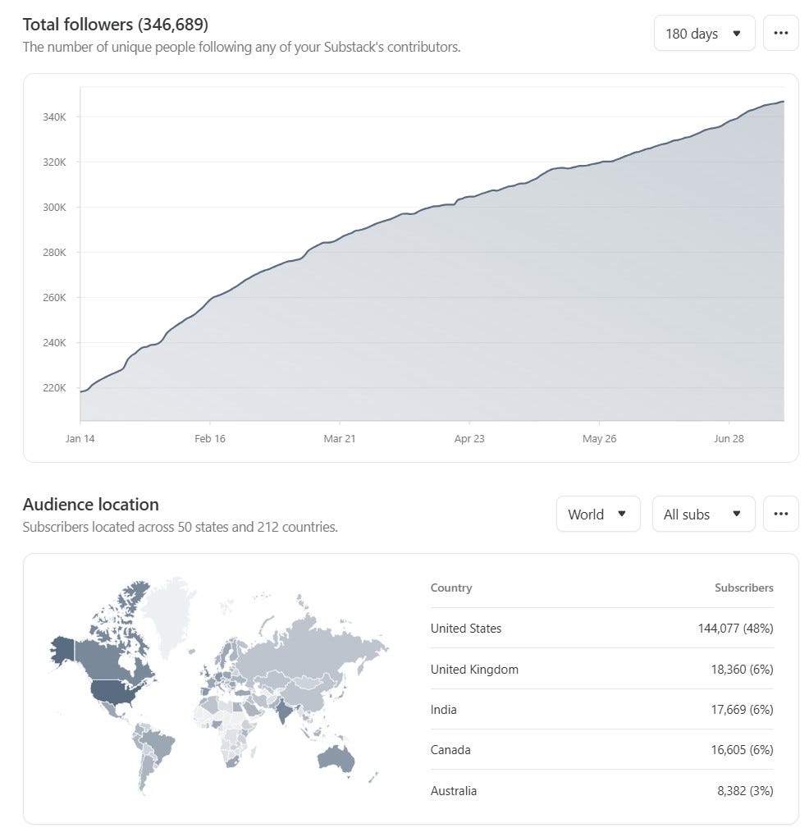Open the All subs filter dropdown
The width and height of the screenshot is (809, 837).
(703, 514)
